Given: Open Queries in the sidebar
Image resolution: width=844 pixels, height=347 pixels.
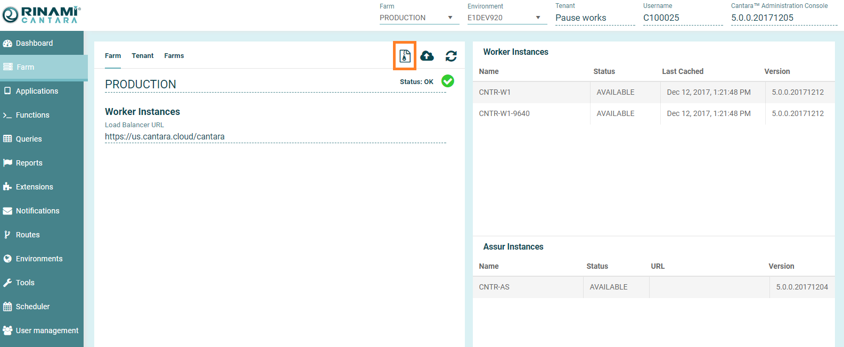Looking at the screenshot, I should pyautogui.click(x=29, y=139).
